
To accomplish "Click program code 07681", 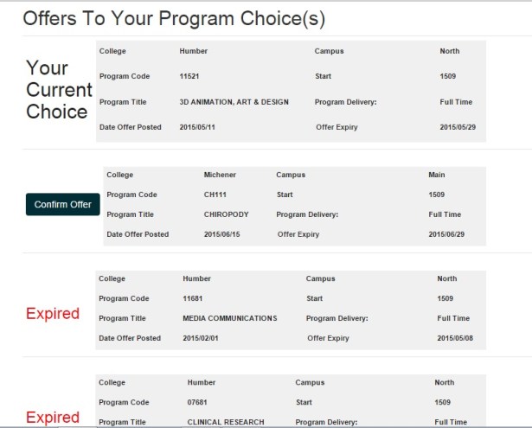I will coord(197,402).
